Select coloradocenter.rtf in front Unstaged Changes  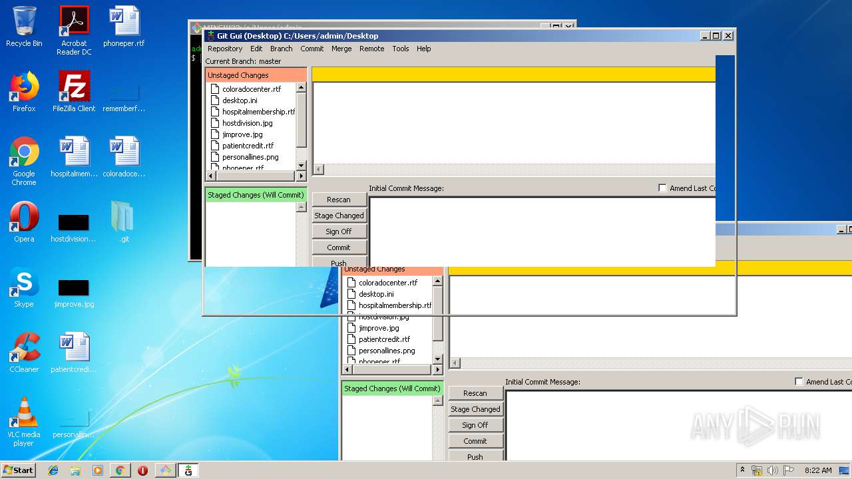pos(252,89)
